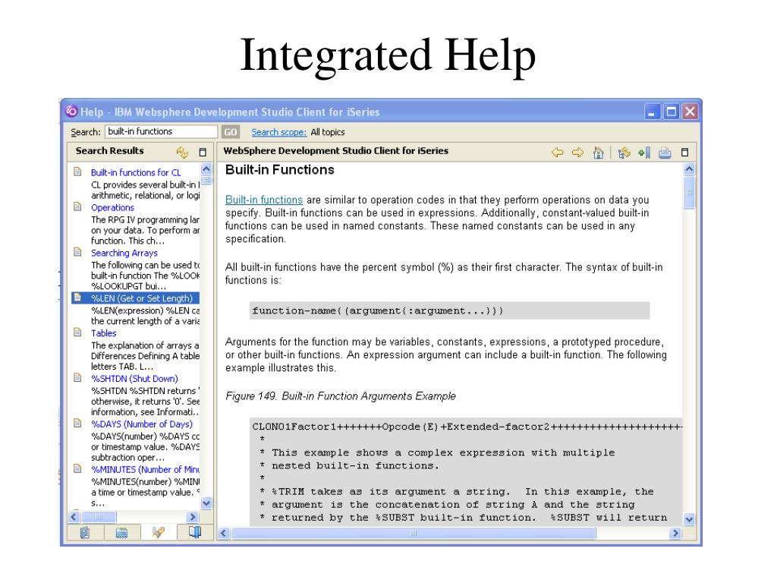This screenshot has width=777, height=583.
Task: Click the Search text input field
Action: tap(161, 131)
